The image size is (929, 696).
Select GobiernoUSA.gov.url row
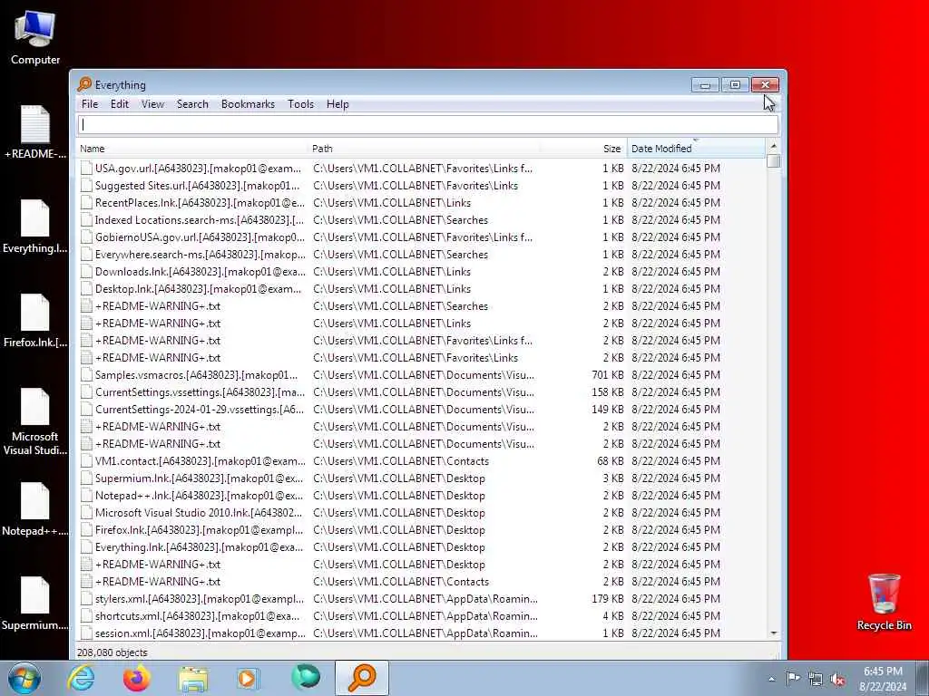(x=421, y=237)
